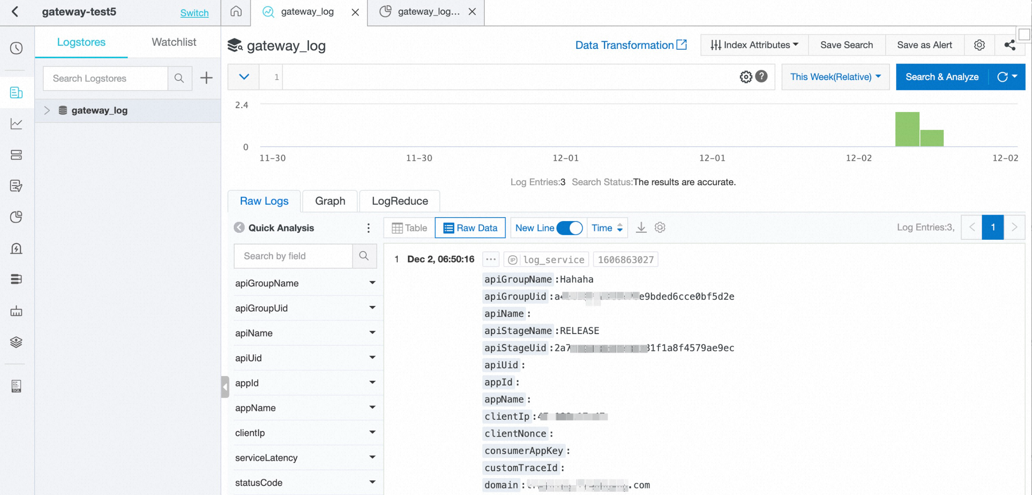The height and width of the screenshot is (495, 1032).
Task: Click the raw data display settings gear
Action: click(x=660, y=228)
